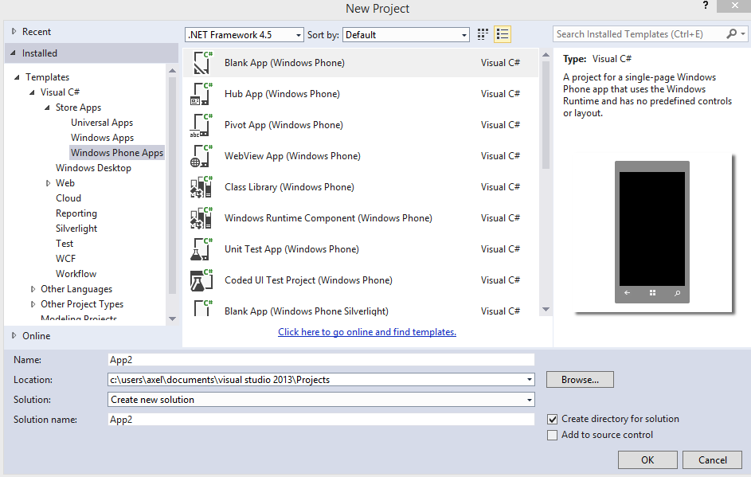This screenshot has width=751, height=477.
Task: Click the project Name input field
Action: 321,360
